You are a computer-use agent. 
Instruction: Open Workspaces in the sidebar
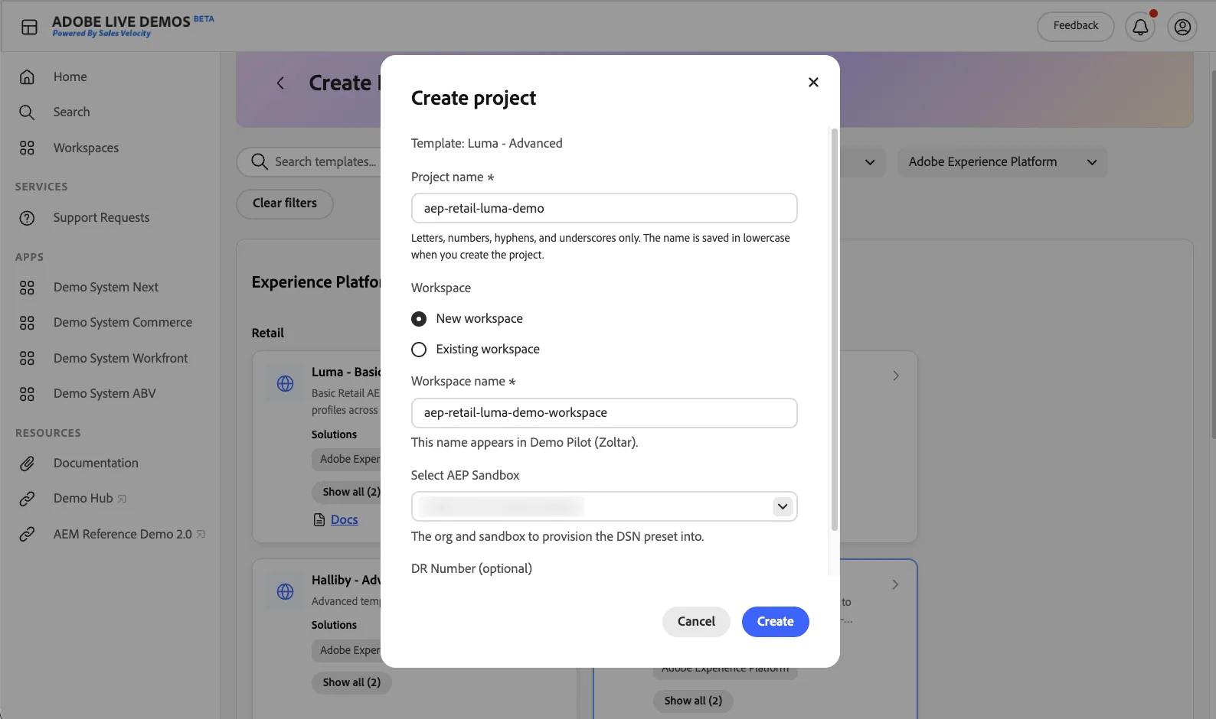point(86,148)
